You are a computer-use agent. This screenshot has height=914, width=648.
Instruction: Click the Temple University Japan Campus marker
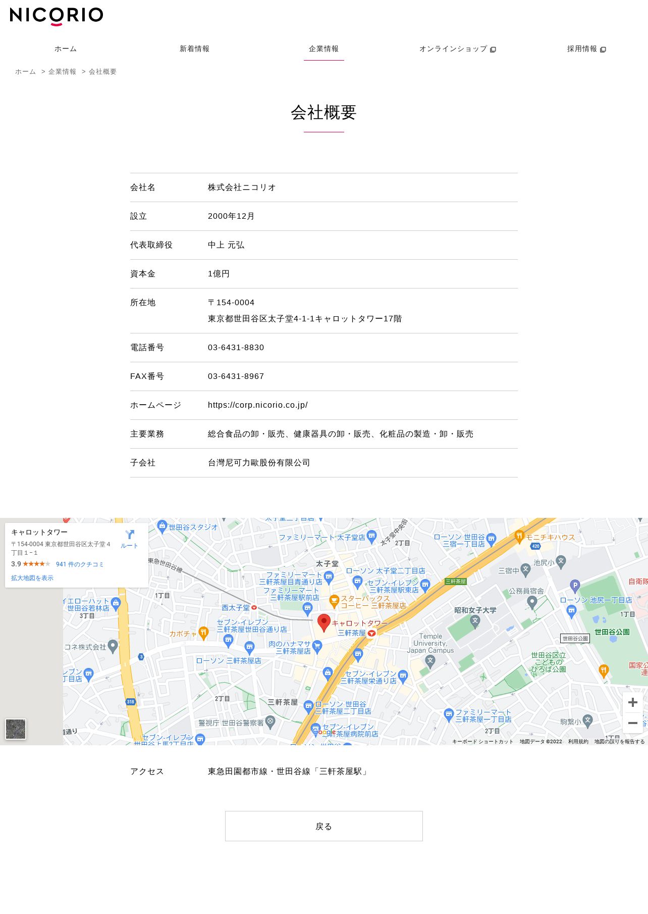point(430,661)
